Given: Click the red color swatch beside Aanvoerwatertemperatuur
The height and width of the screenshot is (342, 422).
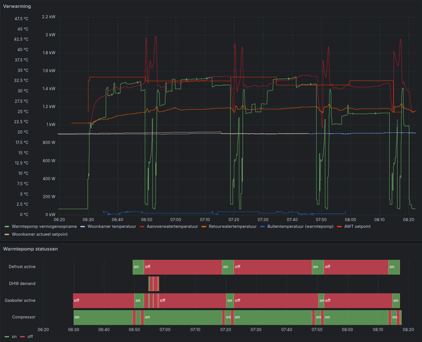Looking at the screenshot, I should click(142, 227).
